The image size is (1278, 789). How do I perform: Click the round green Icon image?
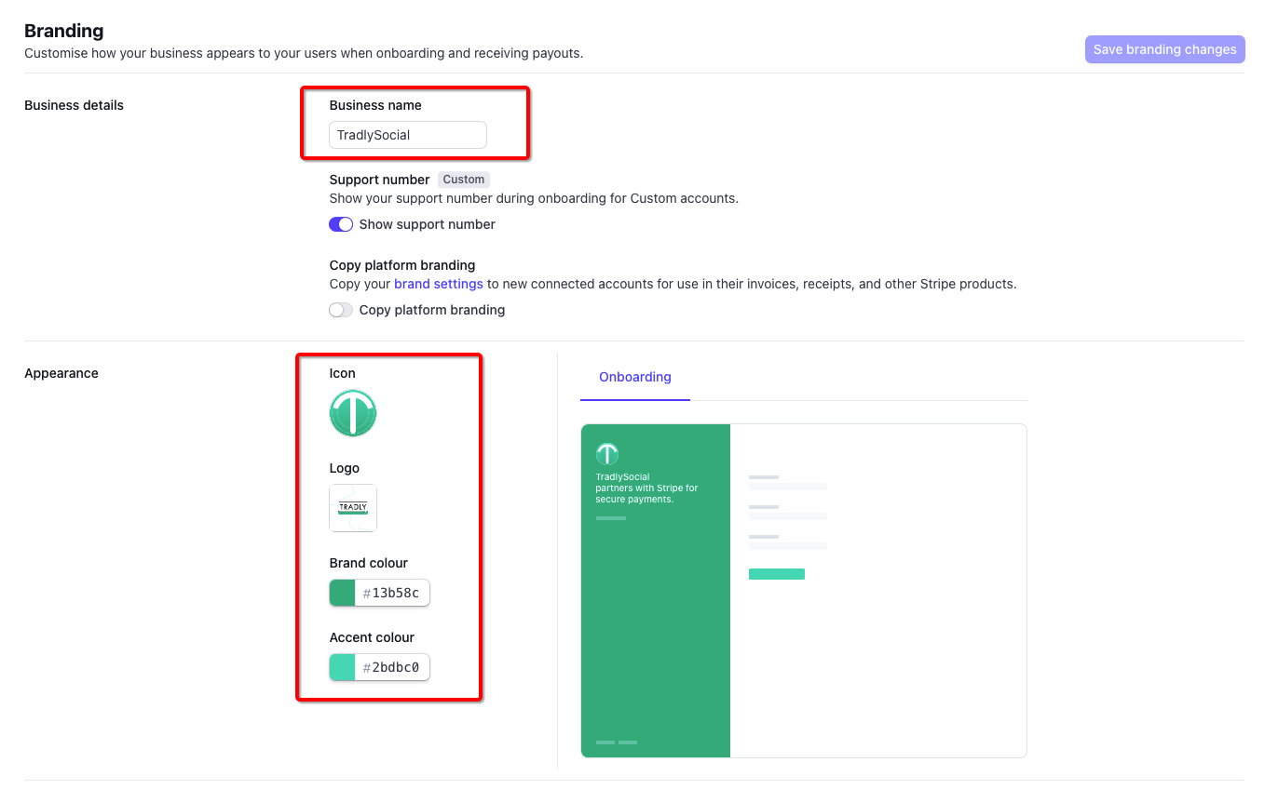tap(353, 413)
